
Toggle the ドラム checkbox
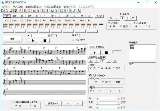point(73,36)
